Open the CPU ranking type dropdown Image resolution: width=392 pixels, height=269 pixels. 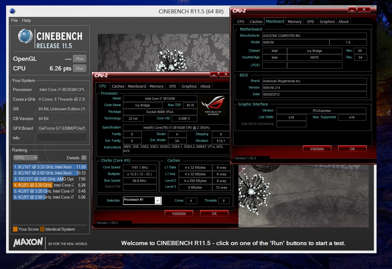(26, 157)
